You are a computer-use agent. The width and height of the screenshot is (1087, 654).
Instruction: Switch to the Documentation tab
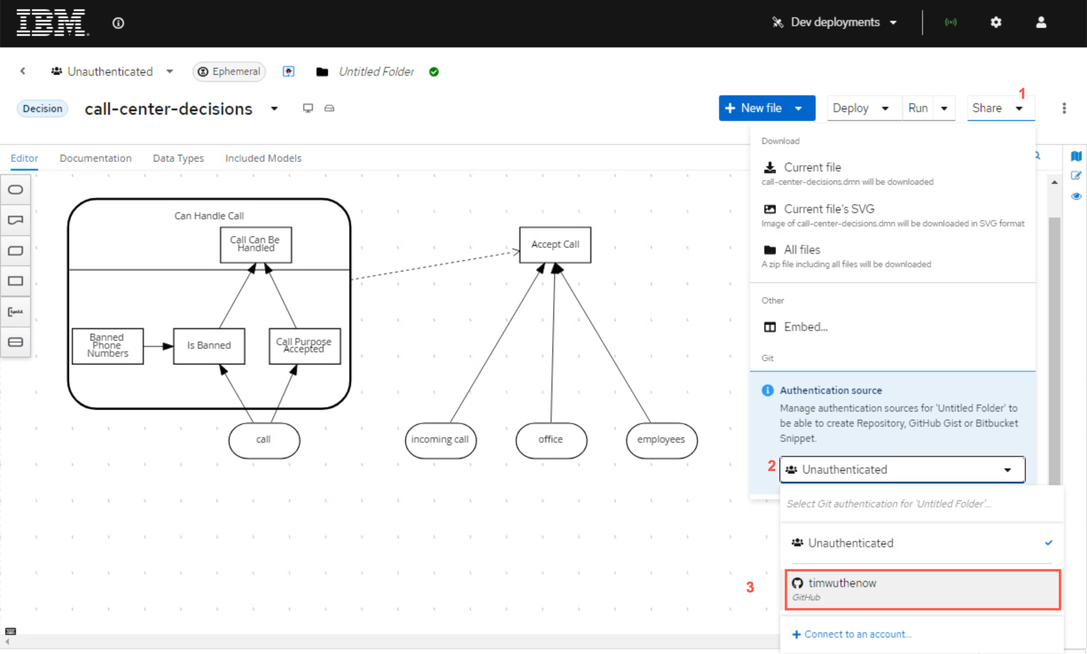click(96, 158)
